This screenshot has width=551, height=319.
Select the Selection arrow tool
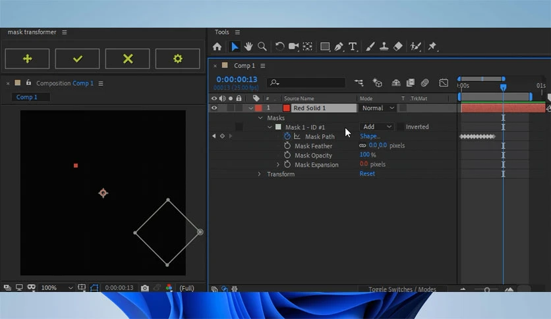click(235, 46)
